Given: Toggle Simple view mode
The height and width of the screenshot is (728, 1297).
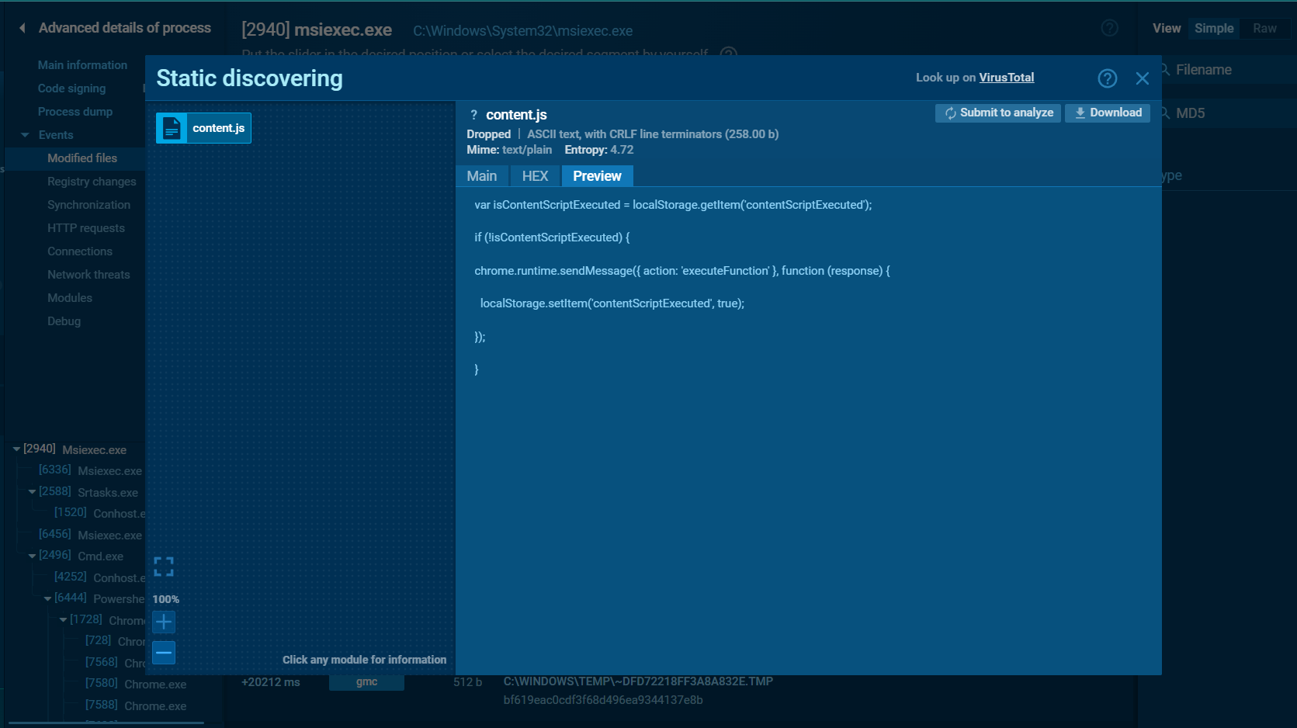Looking at the screenshot, I should click(1213, 28).
